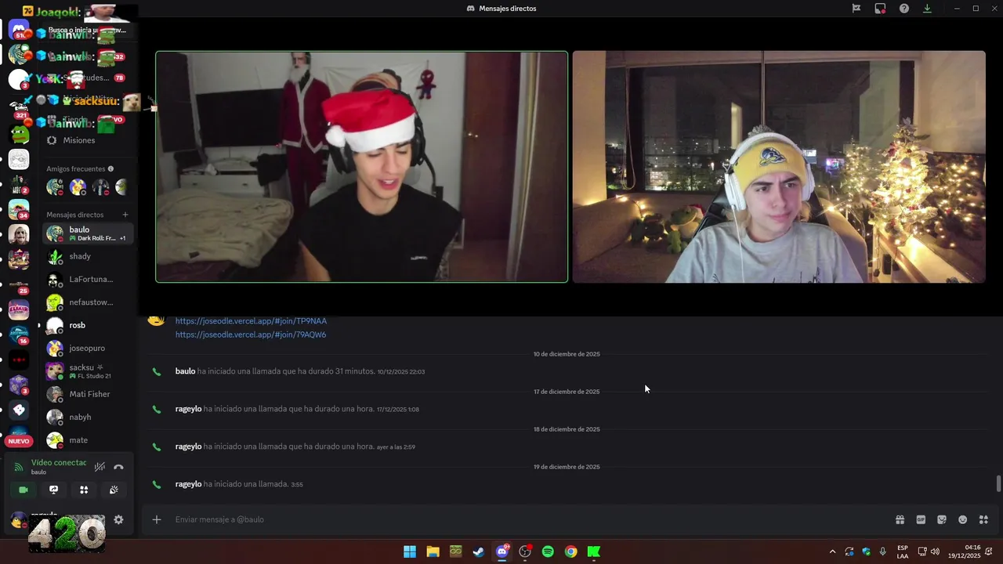Attach a file with plus button
The height and width of the screenshot is (564, 1003).
point(157,519)
